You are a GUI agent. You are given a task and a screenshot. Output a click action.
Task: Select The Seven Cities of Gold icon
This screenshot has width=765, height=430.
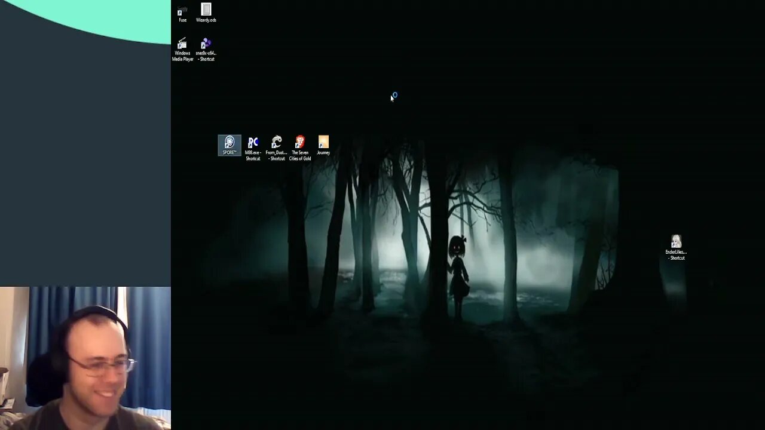[x=300, y=148]
